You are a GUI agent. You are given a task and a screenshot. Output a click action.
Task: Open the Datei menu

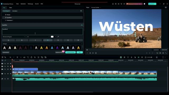(17, 4)
